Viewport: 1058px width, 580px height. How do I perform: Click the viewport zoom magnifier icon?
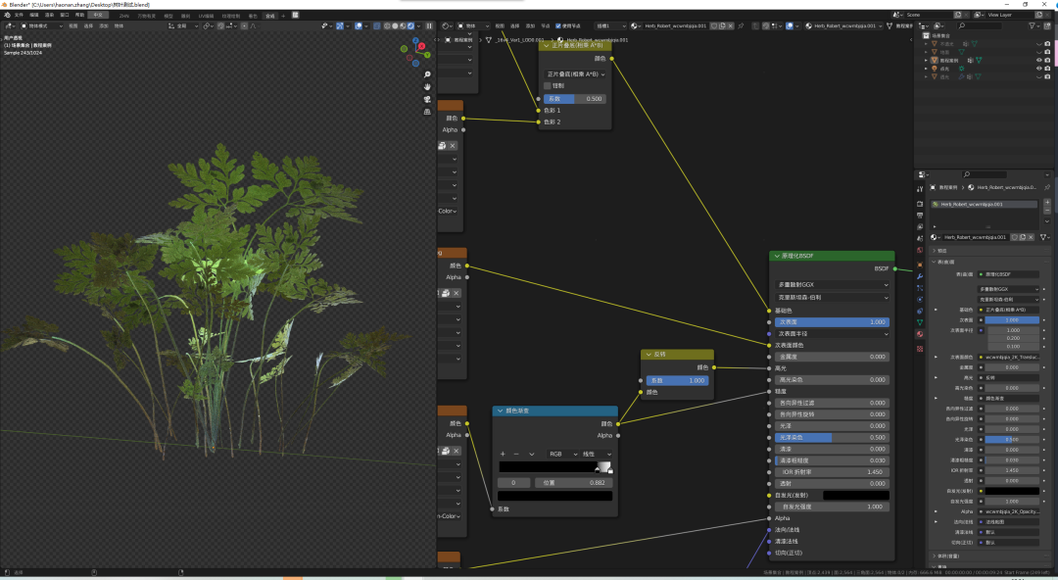(x=427, y=74)
